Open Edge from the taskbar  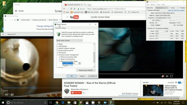[x=63, y=102]
